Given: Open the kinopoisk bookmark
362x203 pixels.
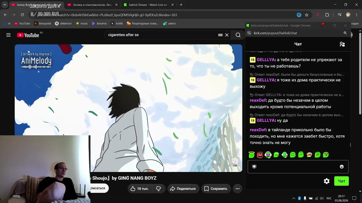Looking at the screenshot, I should [42, 23].
